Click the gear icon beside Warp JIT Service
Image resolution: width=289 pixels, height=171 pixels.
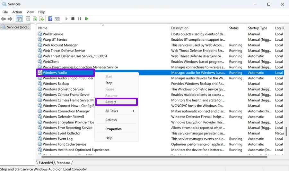(x=40, y=39)
